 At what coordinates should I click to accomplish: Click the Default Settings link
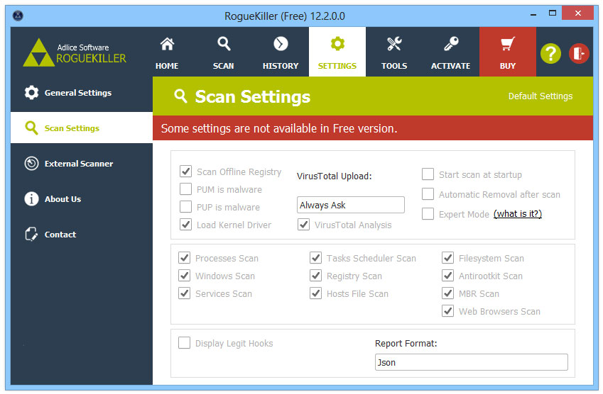[x=540, y=96]
